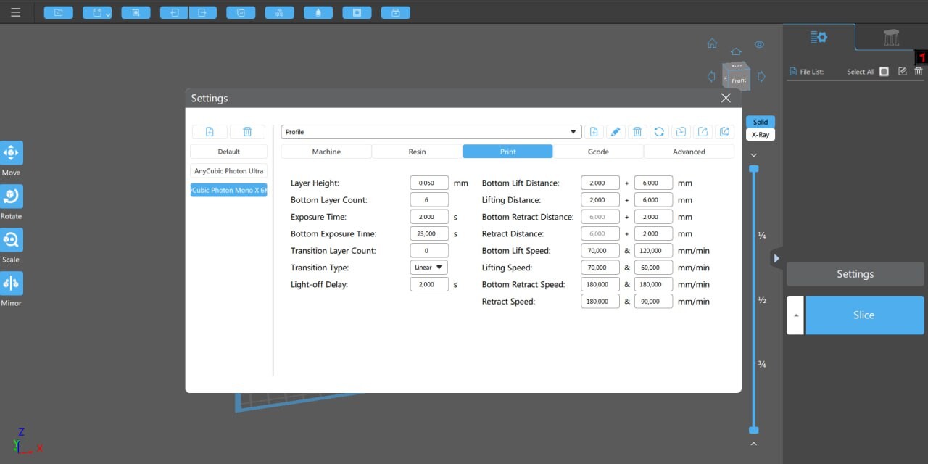Open slice settings tab with gear icon

pyautogui.click(x=819, y=37)
